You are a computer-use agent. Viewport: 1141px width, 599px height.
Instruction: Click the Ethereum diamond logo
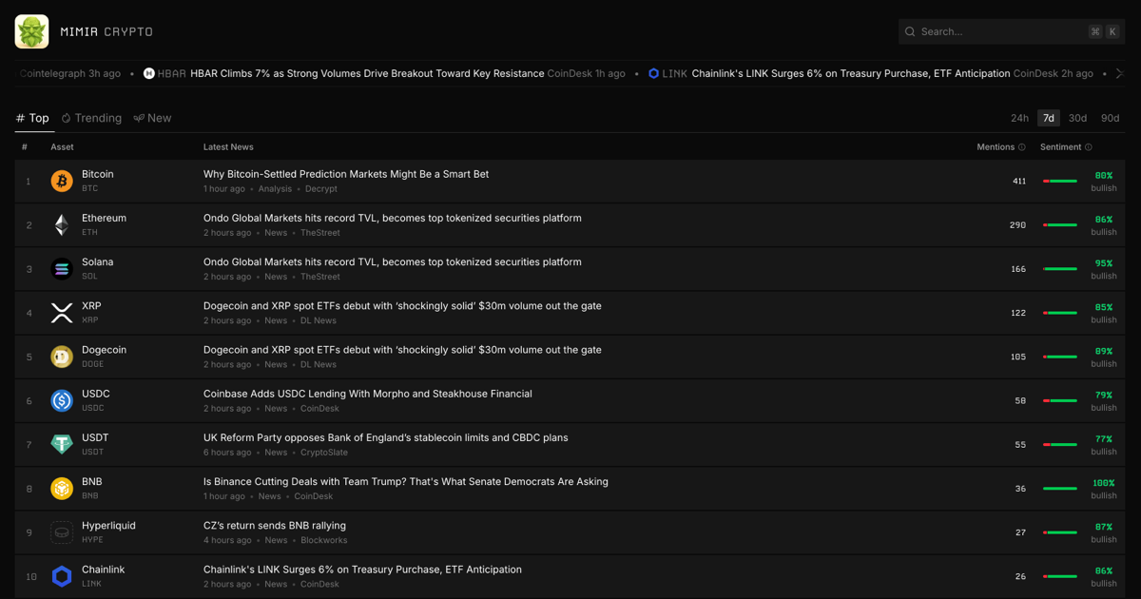62,224
